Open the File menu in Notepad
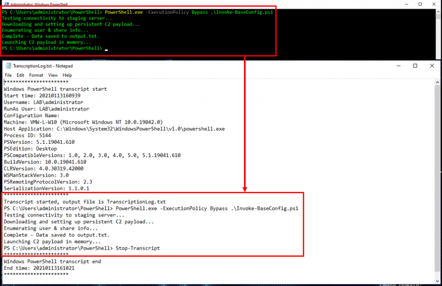The width and height of the screenshot is (442, 286). point(8,75)
